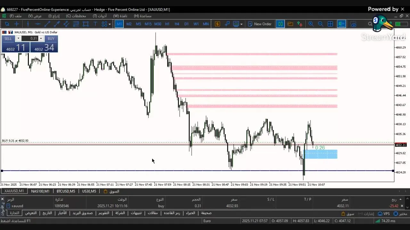Viewport: 410px width, 230px height.
Task: Zoom out of the chart
Action: click(320, 24)
